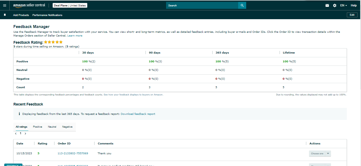This screenshot has height=166, width=361.
Task: Click the five-star feedback rating icons
Action: coord(53,42)
